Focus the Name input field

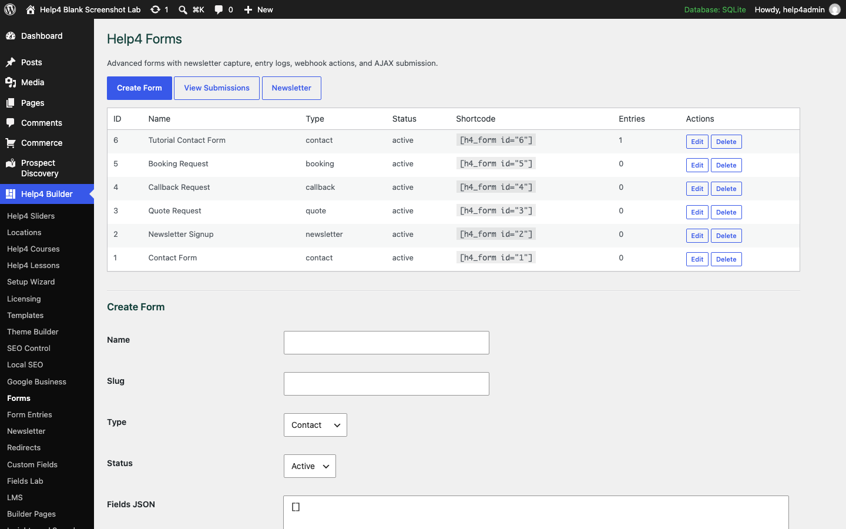click(387, 343)
